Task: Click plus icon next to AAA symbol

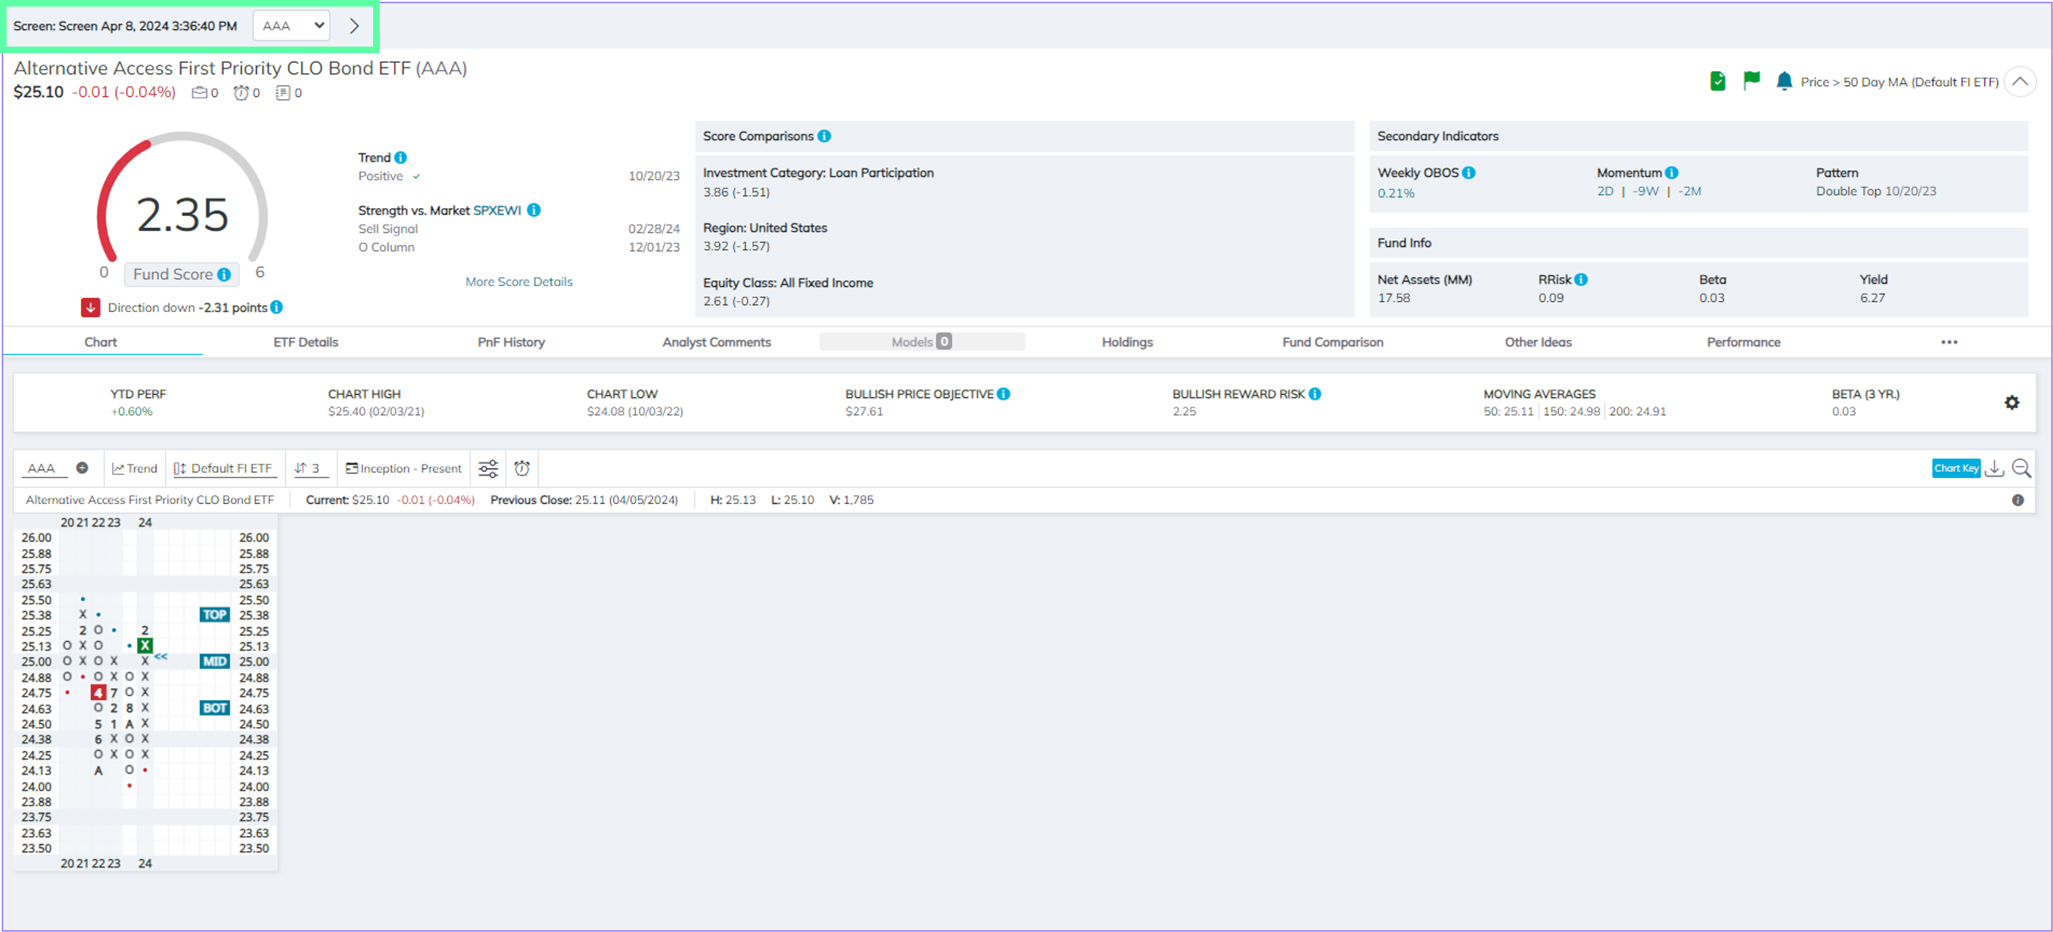Action: point(81,467)
